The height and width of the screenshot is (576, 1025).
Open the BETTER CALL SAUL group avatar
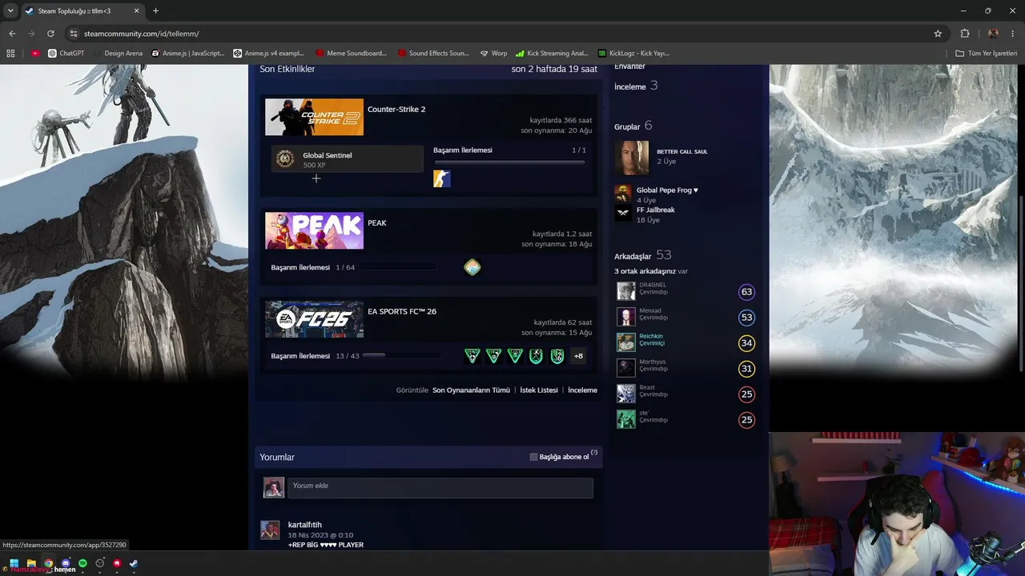pyautogui.click(x=631, y=158)
